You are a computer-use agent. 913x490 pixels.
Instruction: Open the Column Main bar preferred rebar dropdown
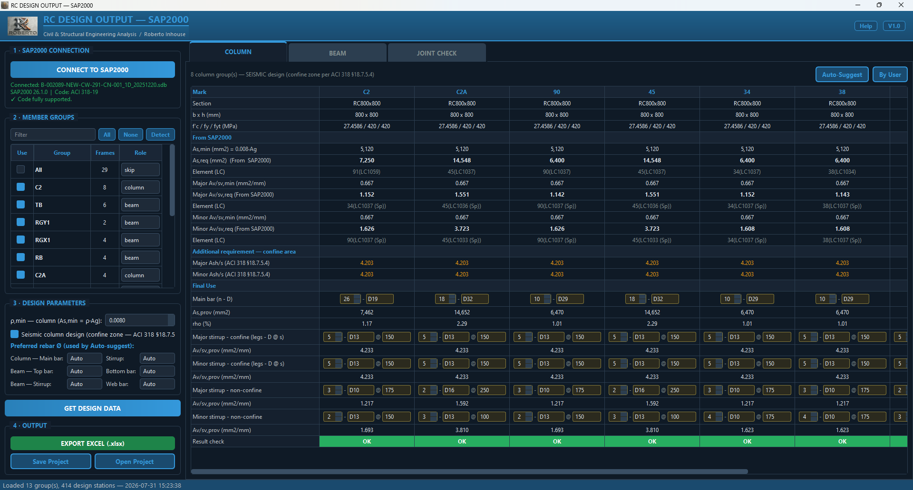pos(85,358)
